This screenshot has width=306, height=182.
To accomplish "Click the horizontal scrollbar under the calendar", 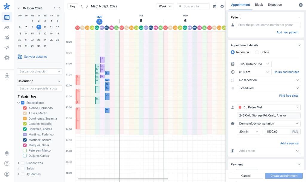I will 123,179.
